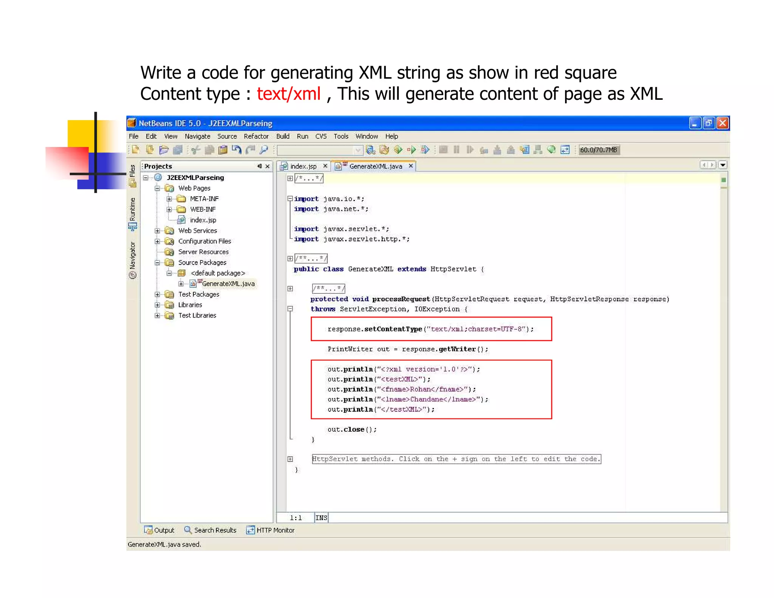Expand the Test Libraries node

tap(157, 315)
